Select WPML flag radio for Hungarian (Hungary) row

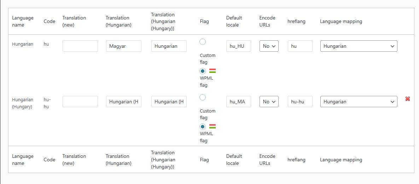pyautogui.click(x=203, y=127)
